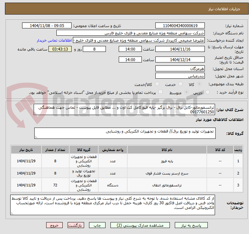
Task: Click the شماره نیاز field 1104004340000619
Action: [180, 26]
